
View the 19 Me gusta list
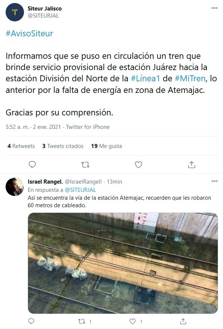107,146
